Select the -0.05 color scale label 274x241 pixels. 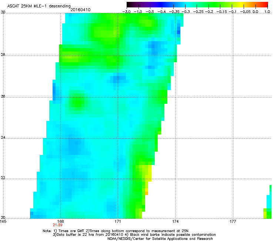point(245,12)
